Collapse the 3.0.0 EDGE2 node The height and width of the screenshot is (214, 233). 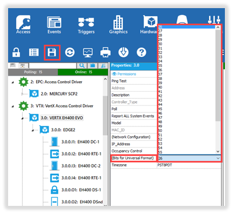(33, 130)
